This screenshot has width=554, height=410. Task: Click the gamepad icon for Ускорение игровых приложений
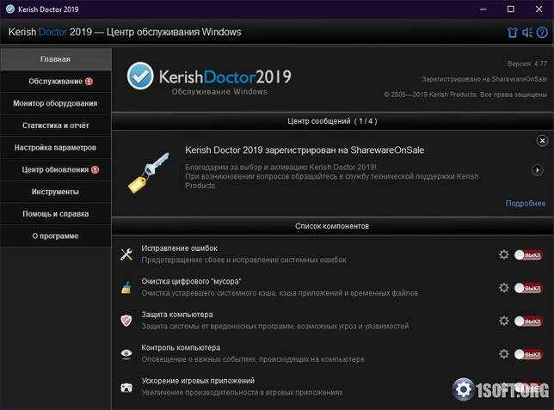(126, 388)
